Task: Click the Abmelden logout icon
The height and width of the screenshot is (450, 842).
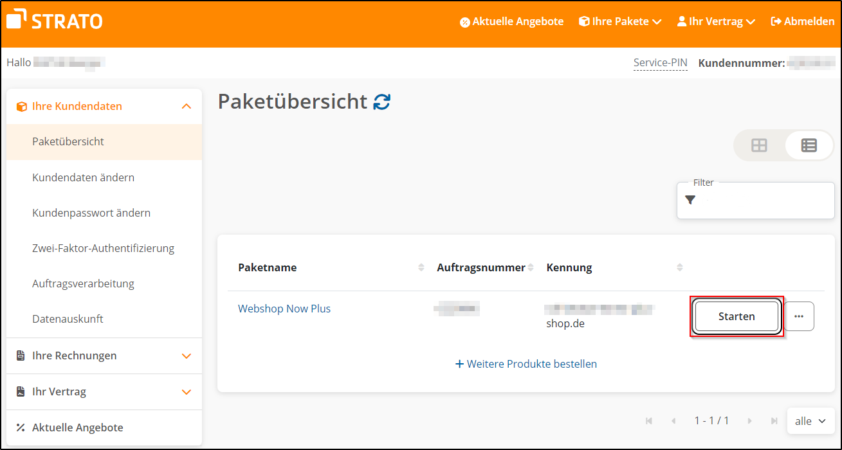Action: tap(774, 21)
